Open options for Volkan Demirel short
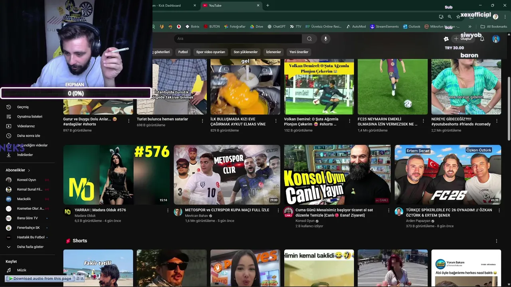The width and height of the screenshot is (511, 287). [349, 121]
